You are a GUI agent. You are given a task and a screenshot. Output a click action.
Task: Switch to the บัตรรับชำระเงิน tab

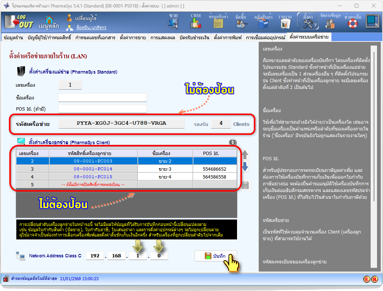(194, 37)
